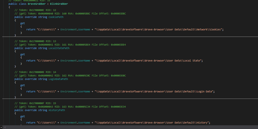
Task: Click 'public class' keywords before BraveGrabber
Action: [17, 4]
